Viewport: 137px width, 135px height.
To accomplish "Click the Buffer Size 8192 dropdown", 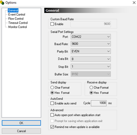I will (x=91, y=74).
